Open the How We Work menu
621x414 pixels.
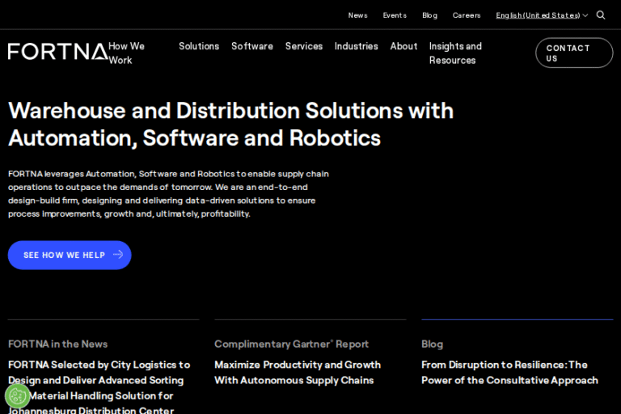(x=126, y=53)
